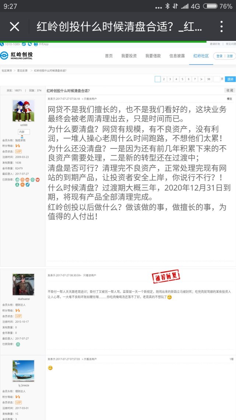Open sz088's avatar with two dolls
236x420 pixels.
pyautogui.click(x=23, y=111)
